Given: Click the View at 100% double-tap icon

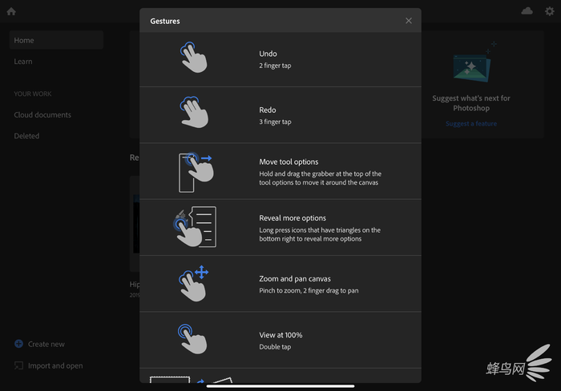Looking at the screenshot, I should [x=192, y=339].
